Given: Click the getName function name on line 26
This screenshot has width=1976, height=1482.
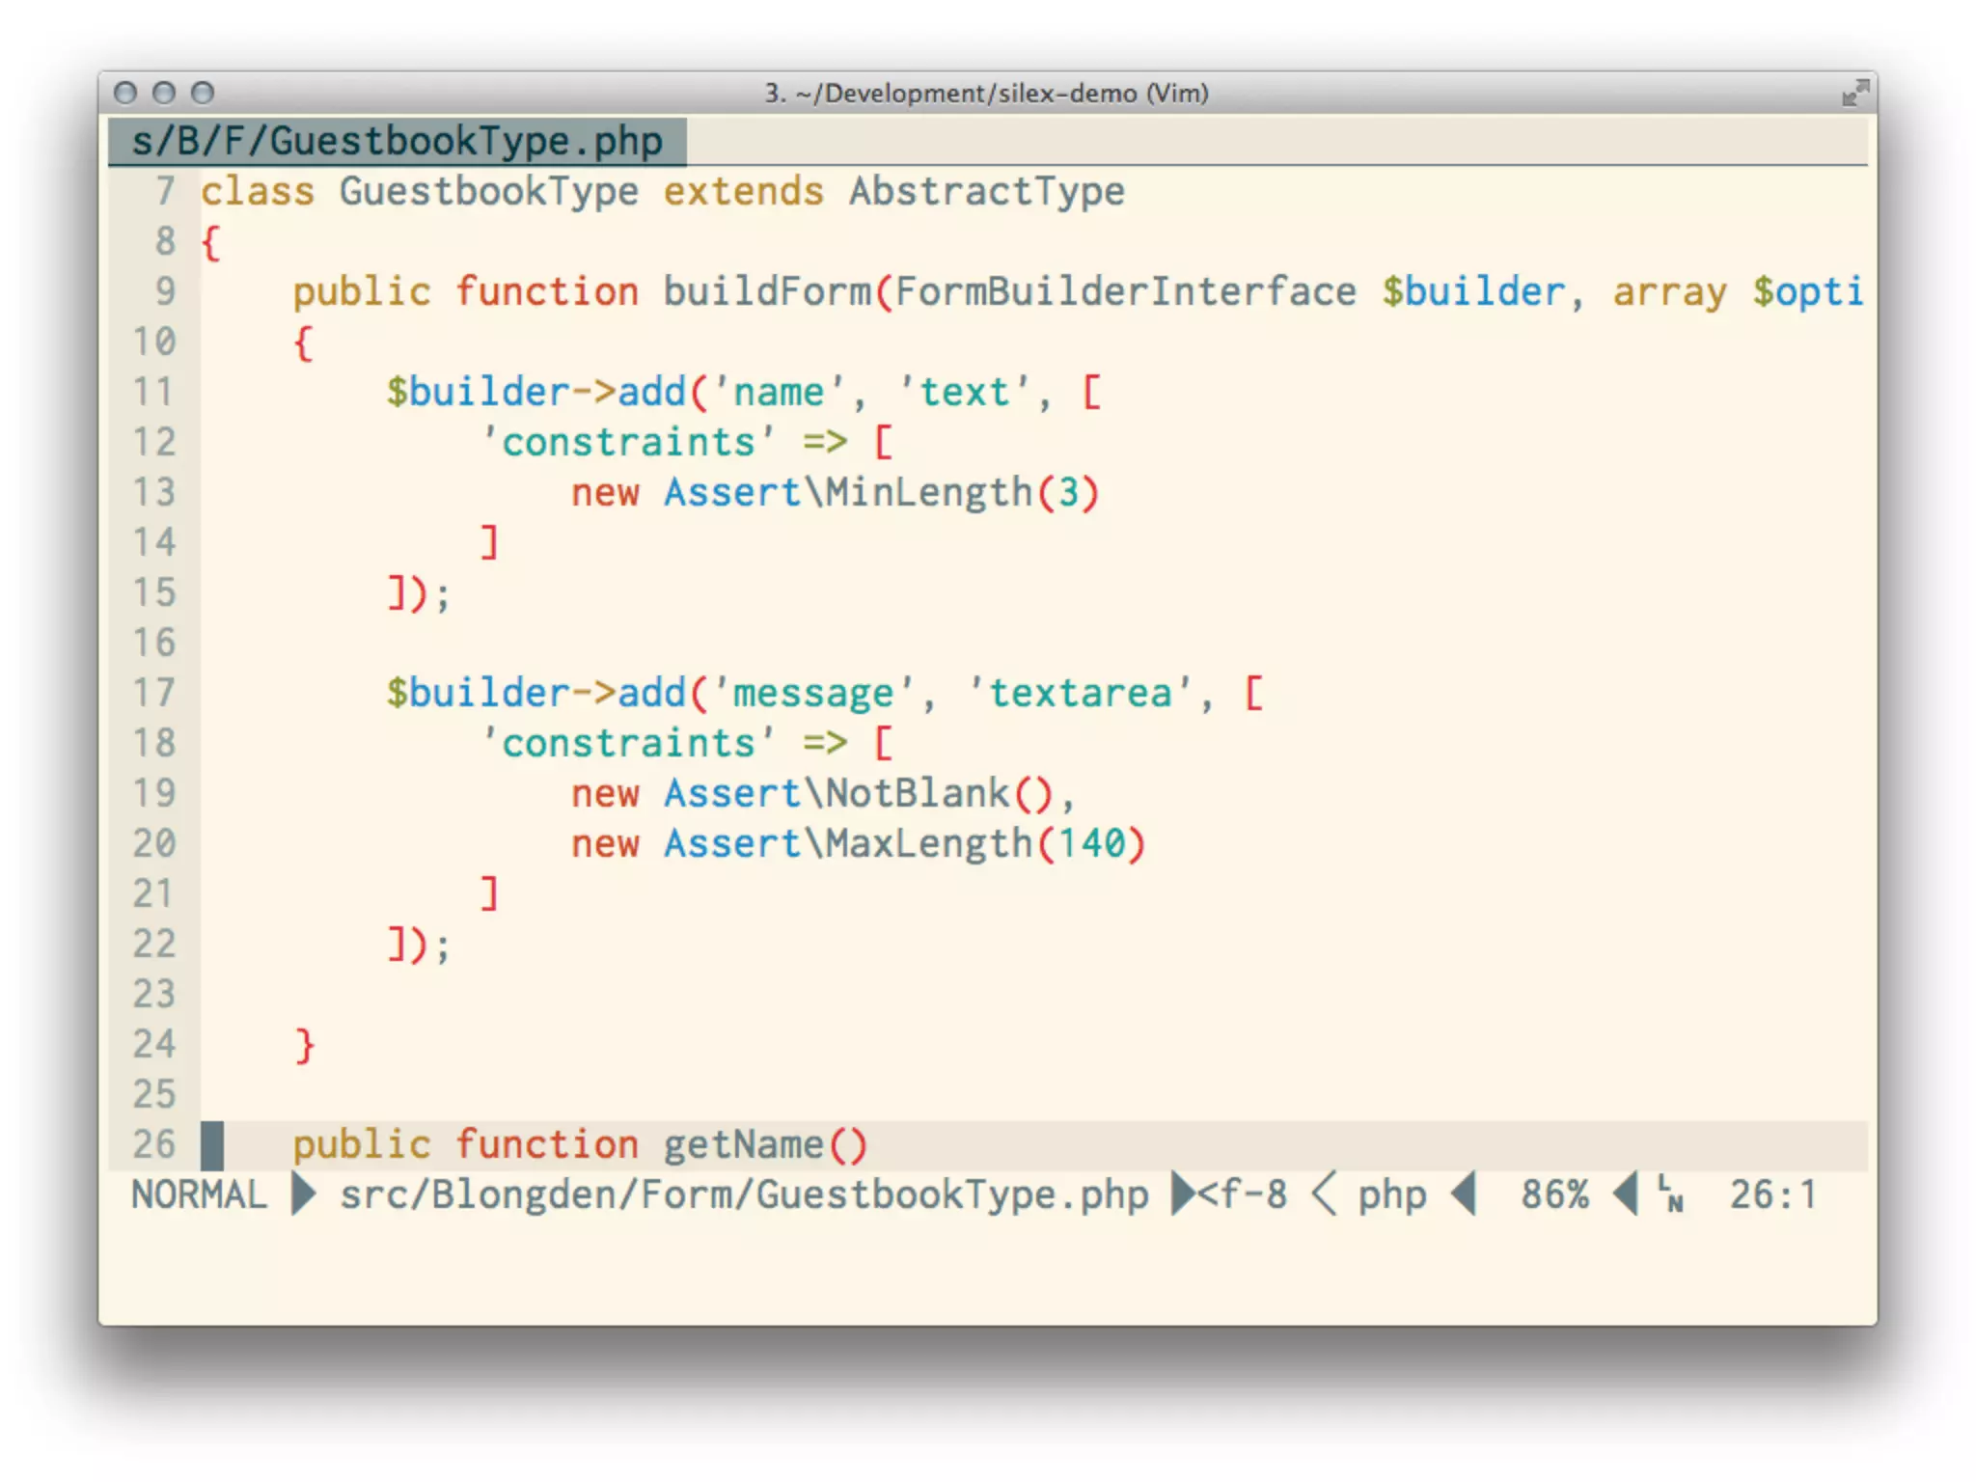Looking at the screenshot, I should click(743, 1144).
